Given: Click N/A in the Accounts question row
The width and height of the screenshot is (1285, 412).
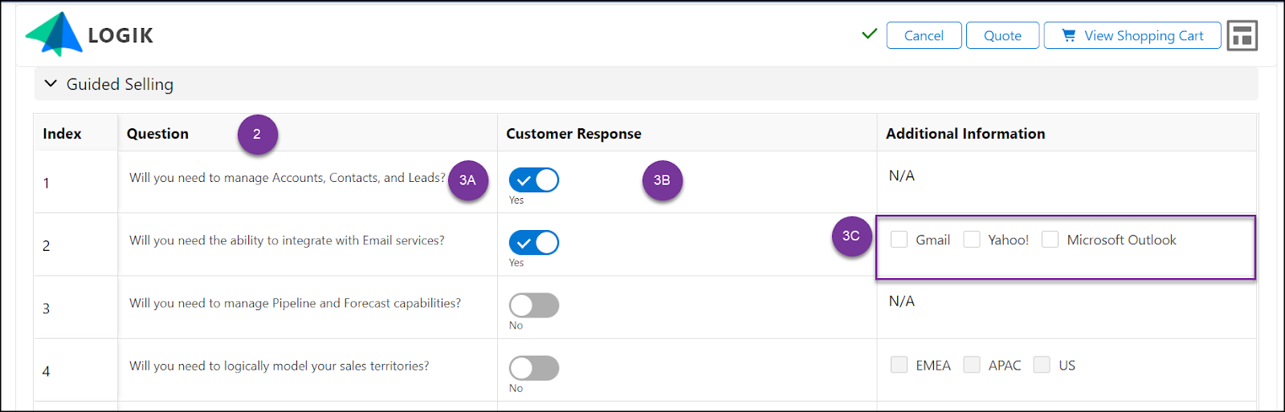Looking at the screenshot, I should coord(901,176).
